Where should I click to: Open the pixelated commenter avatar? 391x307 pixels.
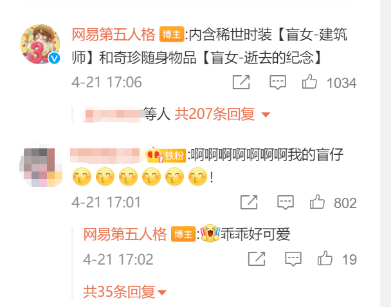(41, 166)
